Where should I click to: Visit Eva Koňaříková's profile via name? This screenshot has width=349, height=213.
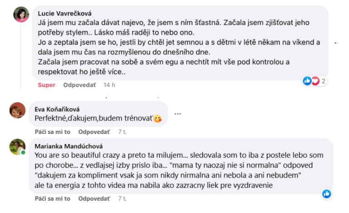(x=55, y=109)
